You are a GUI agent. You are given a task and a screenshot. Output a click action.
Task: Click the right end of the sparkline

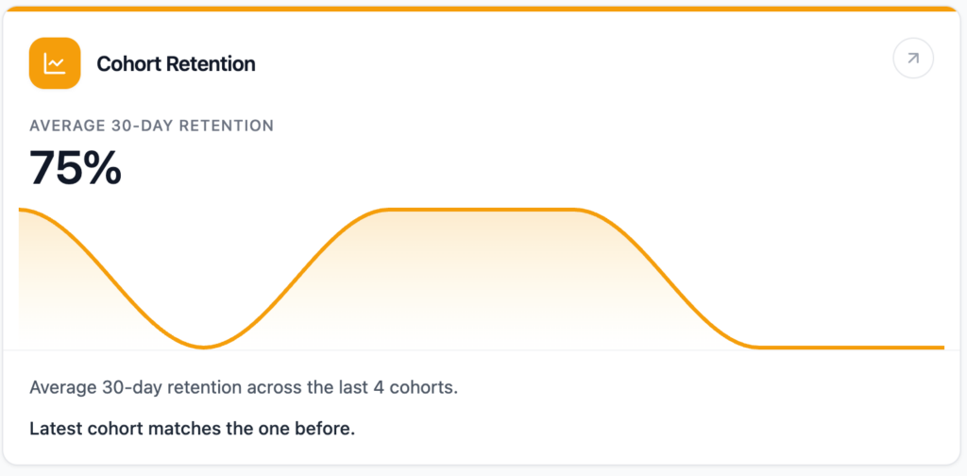coord(942,348)
